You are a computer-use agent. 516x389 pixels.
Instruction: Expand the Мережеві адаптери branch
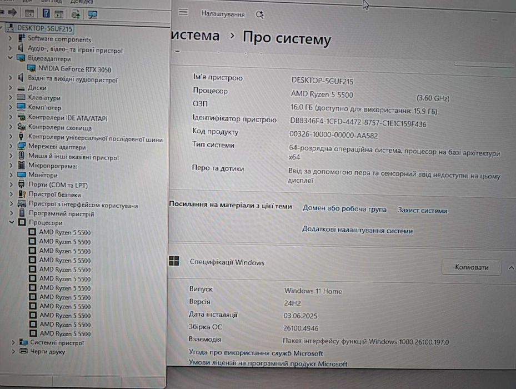tap(11, 146)
